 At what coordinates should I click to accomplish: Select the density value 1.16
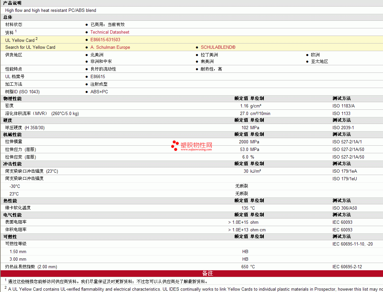coord(244,106)
